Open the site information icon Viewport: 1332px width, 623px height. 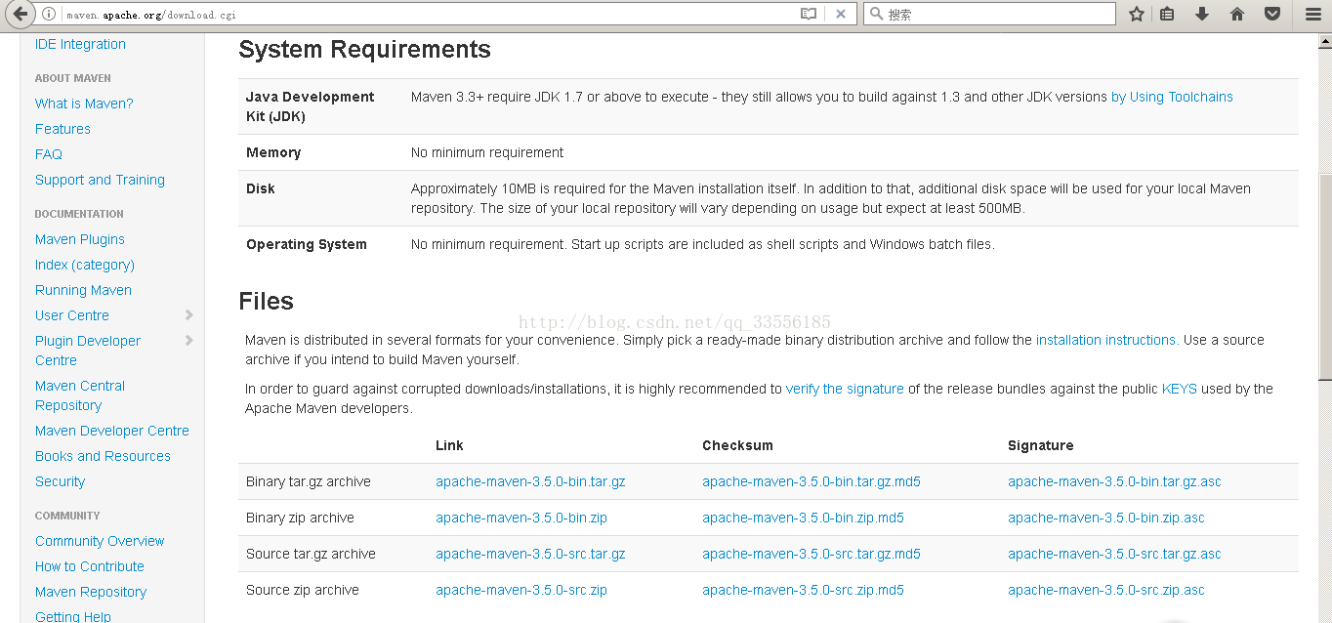49,15
